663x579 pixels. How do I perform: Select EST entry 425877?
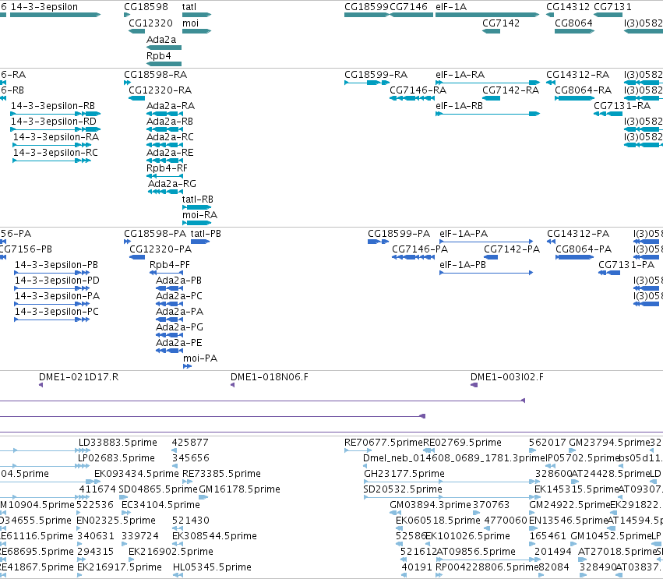[190, 443]
